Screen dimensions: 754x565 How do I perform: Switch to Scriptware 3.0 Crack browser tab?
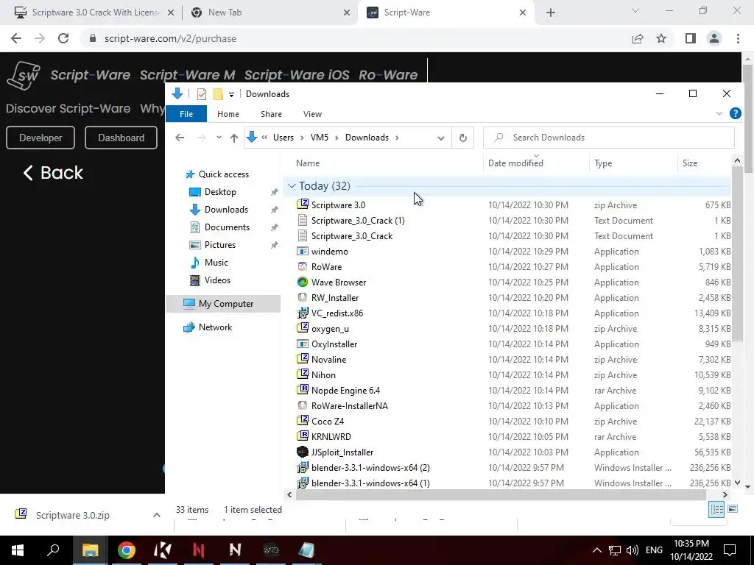tap(94, 13)
